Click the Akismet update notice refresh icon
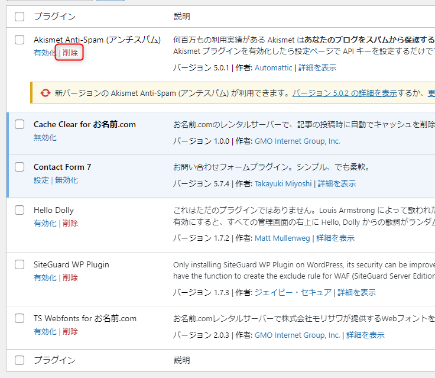Screen dimensions: 435x378 coord(46,93)
